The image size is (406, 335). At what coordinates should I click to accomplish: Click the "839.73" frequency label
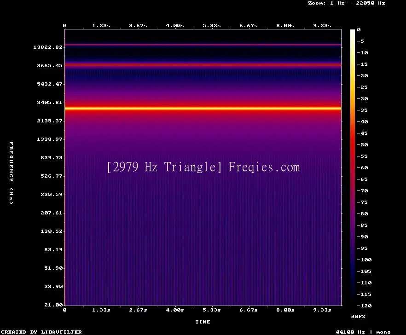coord(52,157)
